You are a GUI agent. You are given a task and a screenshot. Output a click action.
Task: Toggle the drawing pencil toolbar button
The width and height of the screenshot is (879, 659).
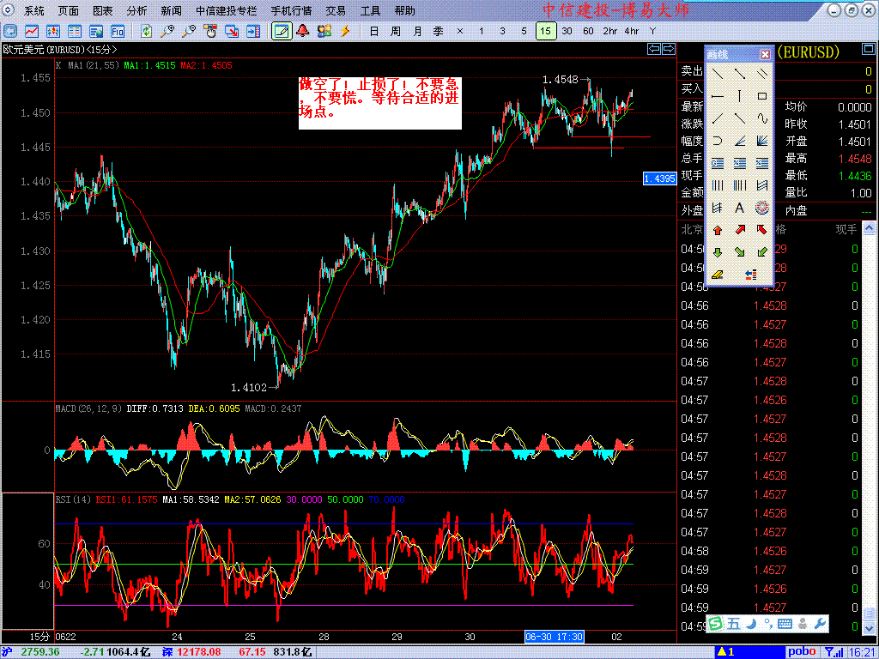282,32
